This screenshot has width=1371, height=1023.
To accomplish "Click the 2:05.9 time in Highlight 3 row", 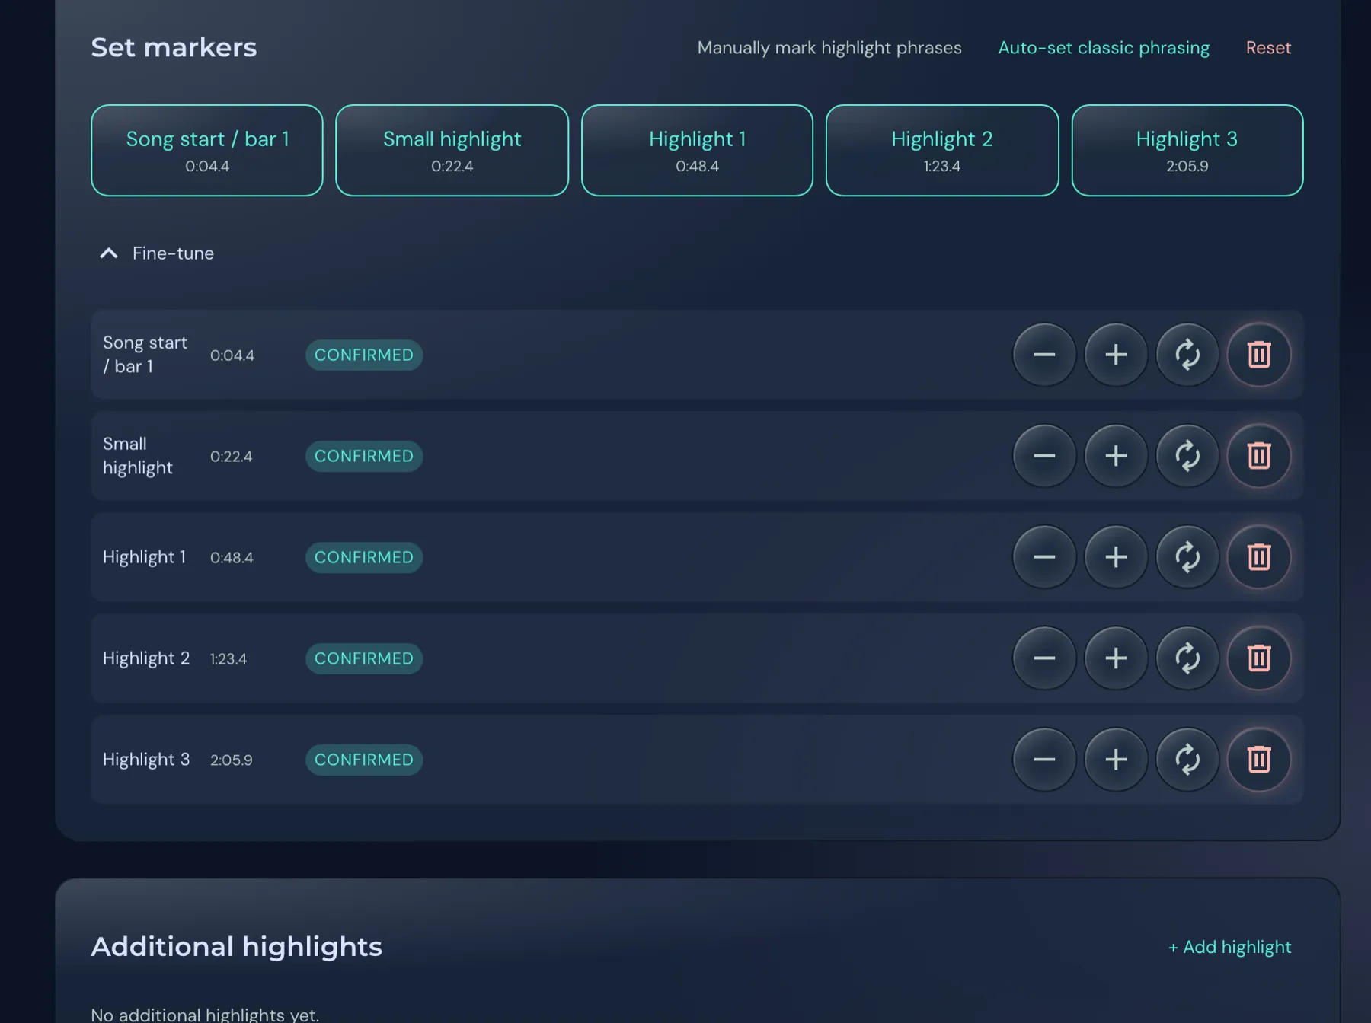I will click(232, 760).
